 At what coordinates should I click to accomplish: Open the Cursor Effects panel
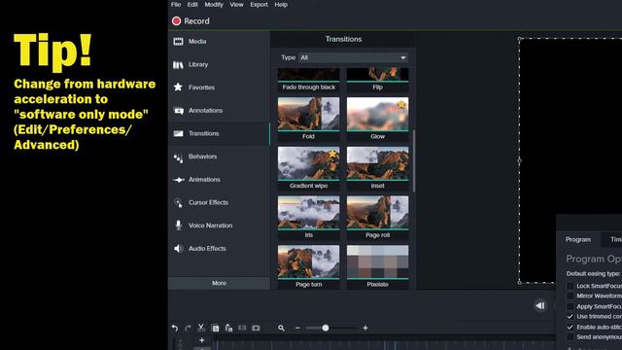click(219, 202)
